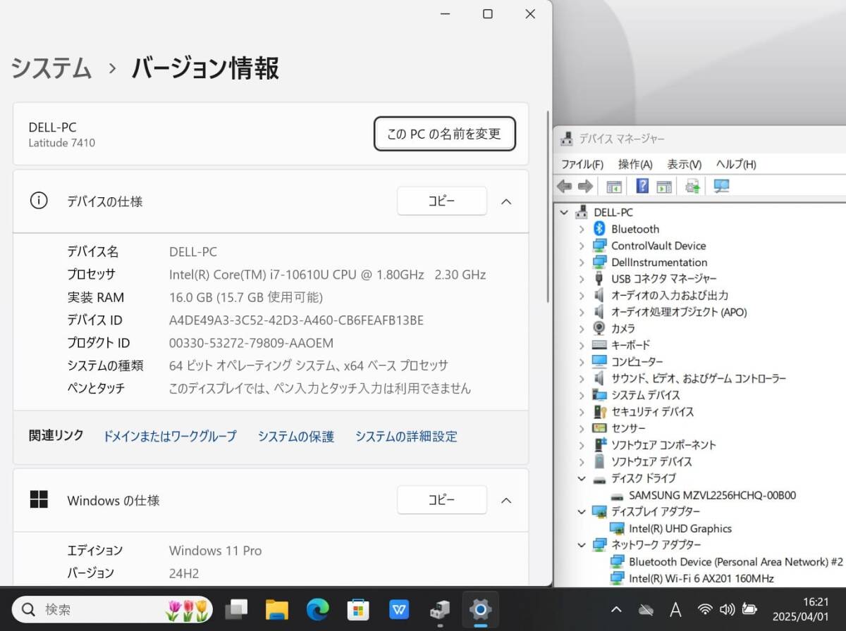Click the taskbar 検索 search box

pos(113,609)
